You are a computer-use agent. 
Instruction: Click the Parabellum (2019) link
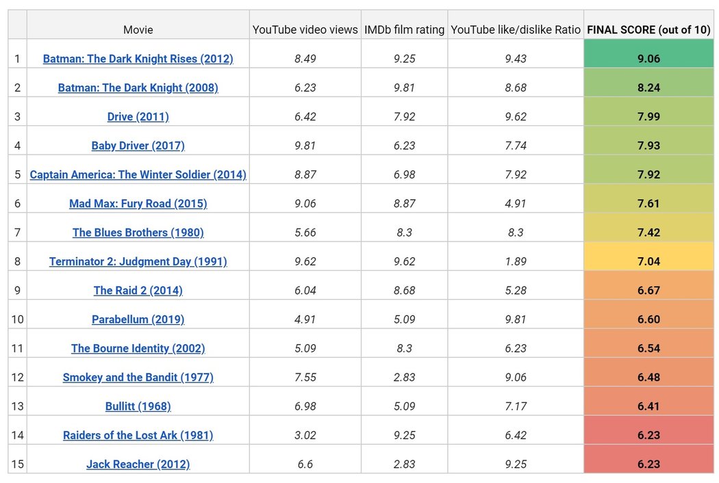tap(138, 319)
